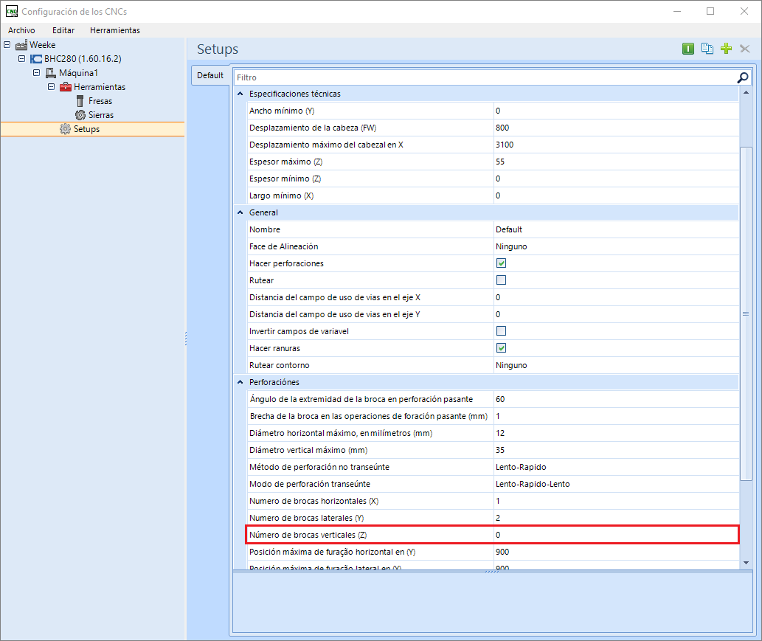Click Ángulo de la extremidad value 60
The height and width of the screenshot is (641, 762).
616,399
